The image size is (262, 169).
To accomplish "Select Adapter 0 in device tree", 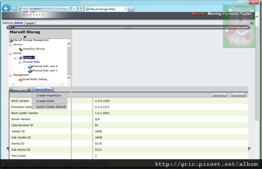I will pos(29,57).
